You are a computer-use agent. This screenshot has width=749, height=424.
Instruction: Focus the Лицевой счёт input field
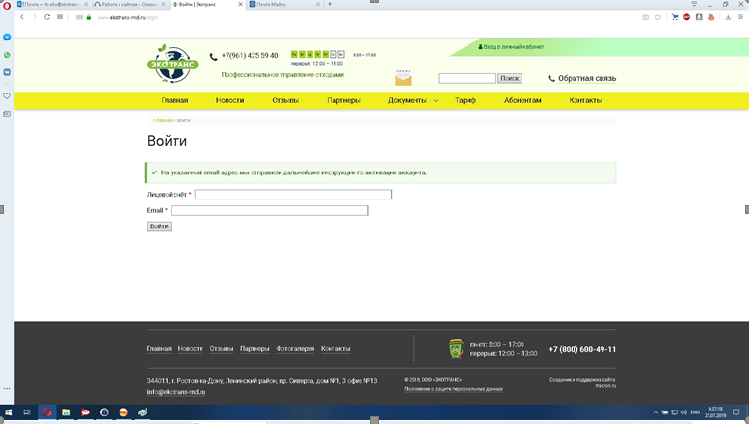293,195
